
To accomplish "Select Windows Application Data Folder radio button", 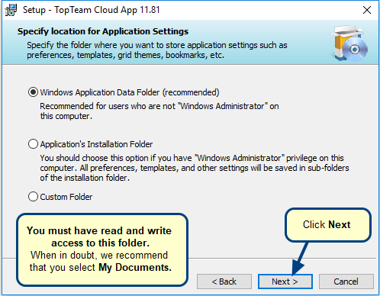I will (33, 92).
